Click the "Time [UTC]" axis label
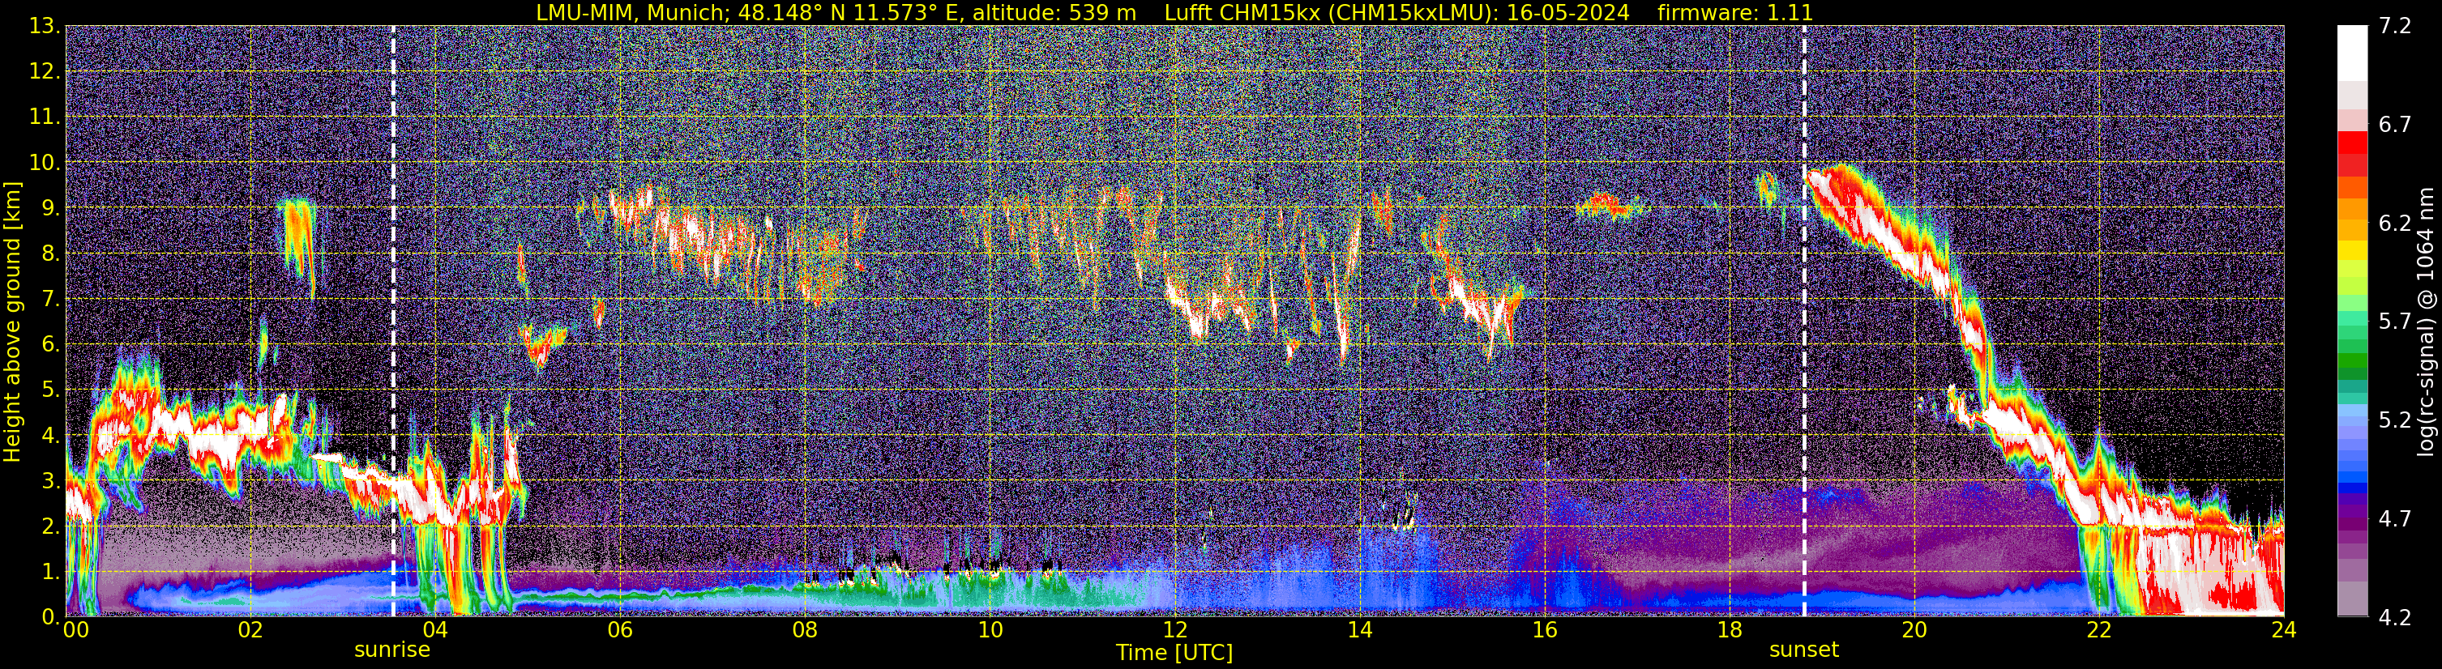Viewport: 2442px width, 669px height. click(x=1174, y=653)
